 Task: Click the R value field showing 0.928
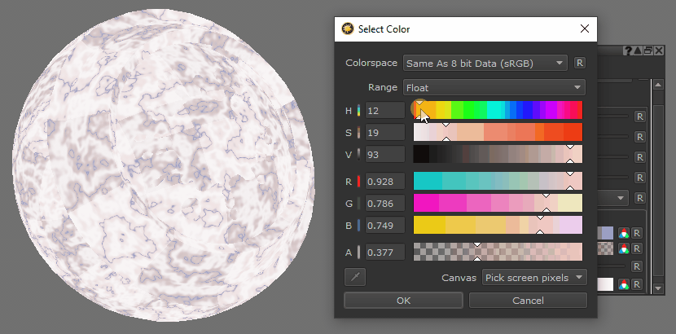(385, 181)
